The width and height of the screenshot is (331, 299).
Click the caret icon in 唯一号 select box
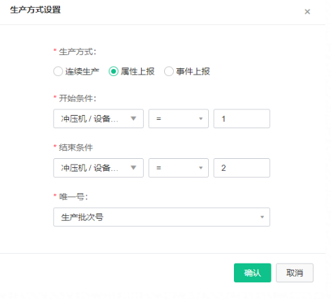(262, 217)
